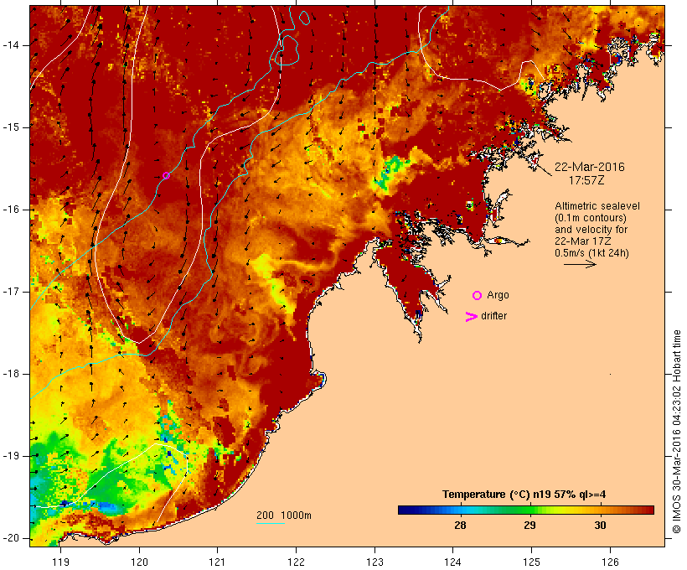Click the 120 longitude axis label
687x570 pixels.
(x=139, y=562)
